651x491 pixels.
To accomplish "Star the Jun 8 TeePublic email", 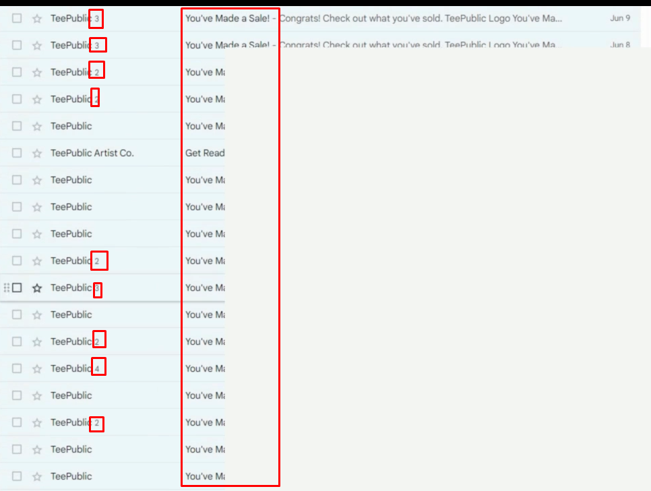I will [37, 45].
